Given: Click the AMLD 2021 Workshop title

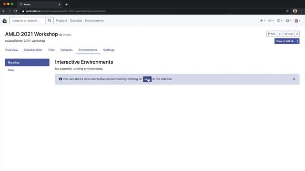Looking at the screenshot, I should [31, 34].
